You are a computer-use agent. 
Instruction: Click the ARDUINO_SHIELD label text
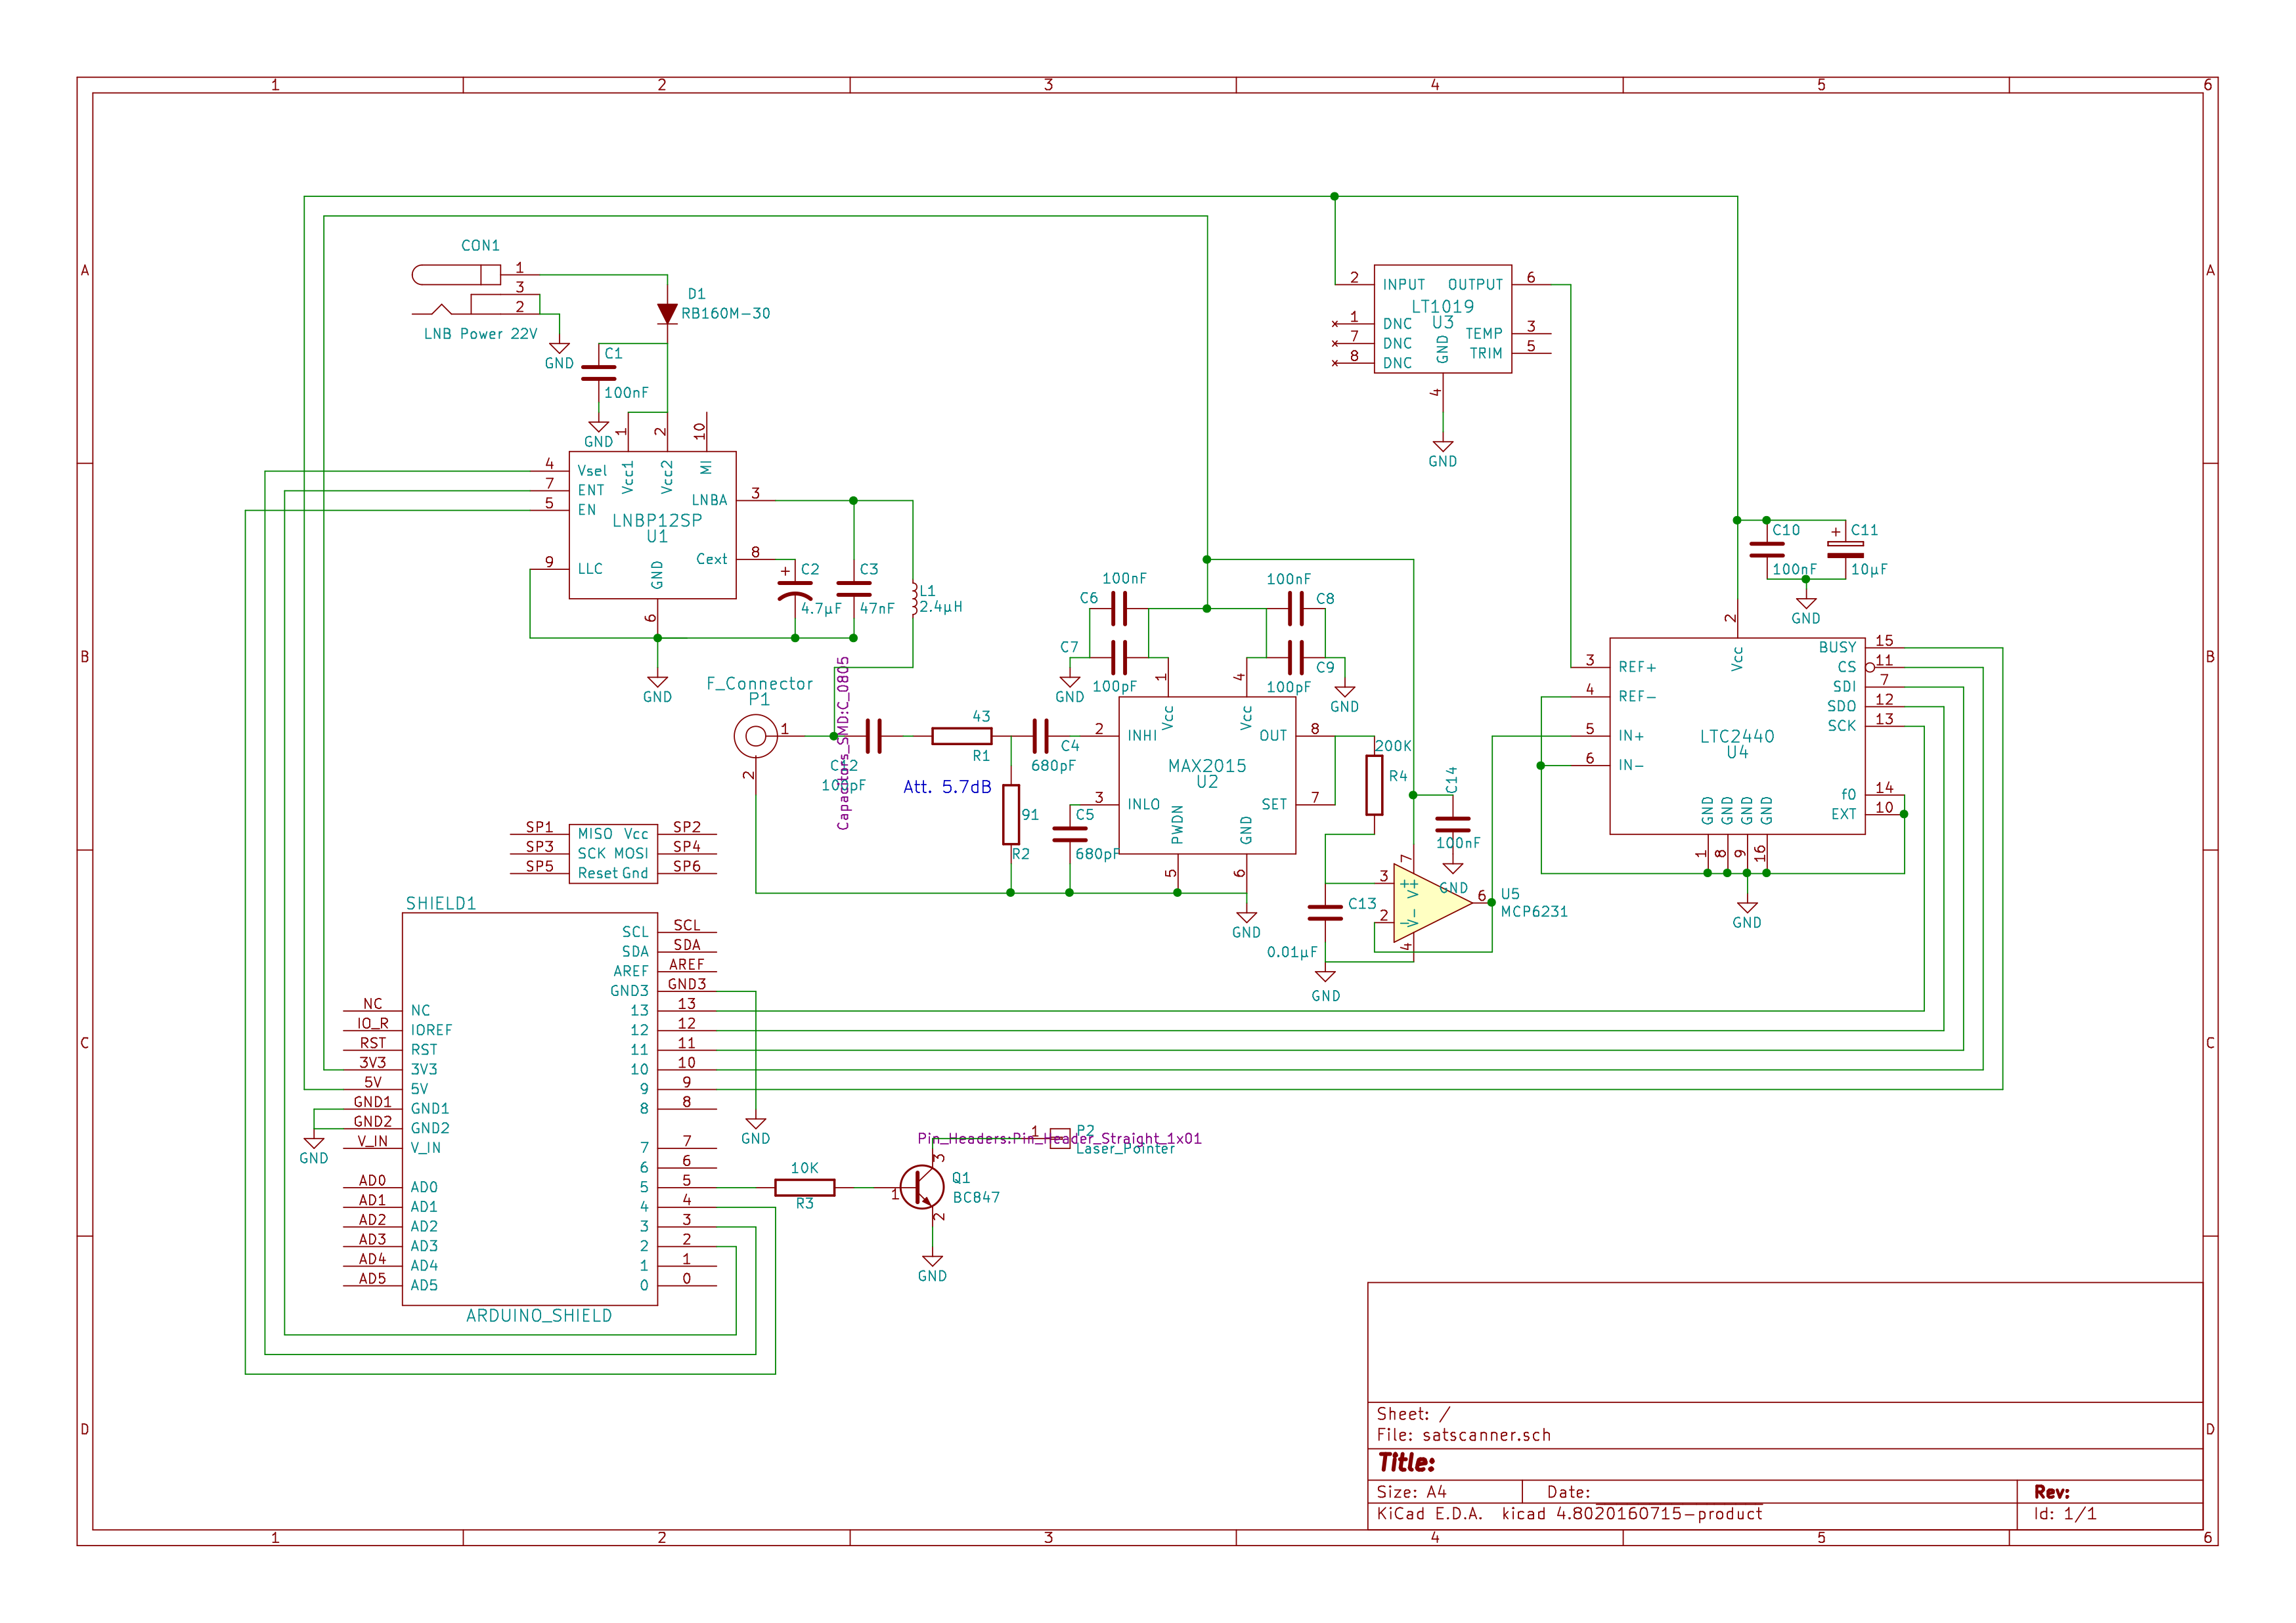[539, 1316]
